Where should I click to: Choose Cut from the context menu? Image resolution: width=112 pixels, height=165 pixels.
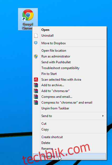pyautogui.click(x=69, y=124)
